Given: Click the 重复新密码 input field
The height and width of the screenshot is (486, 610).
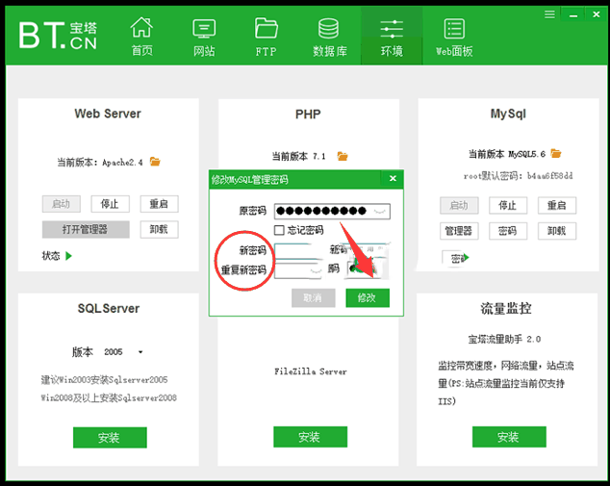Looking at the screenshot, I should (297, 270).
